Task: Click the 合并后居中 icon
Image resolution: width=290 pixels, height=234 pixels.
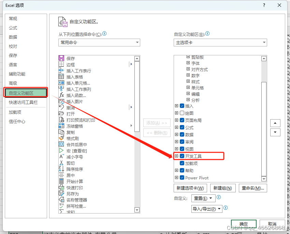Action: (x=61, y=144)
